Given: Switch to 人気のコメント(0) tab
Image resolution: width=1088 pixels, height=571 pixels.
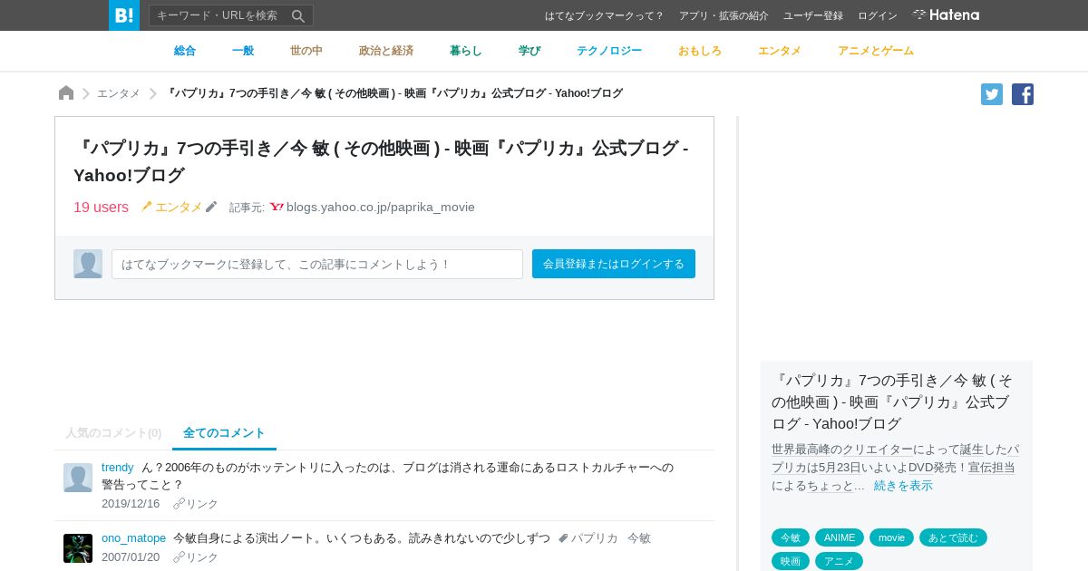Looking at the screenshot, I should click(x=113, y=433).
